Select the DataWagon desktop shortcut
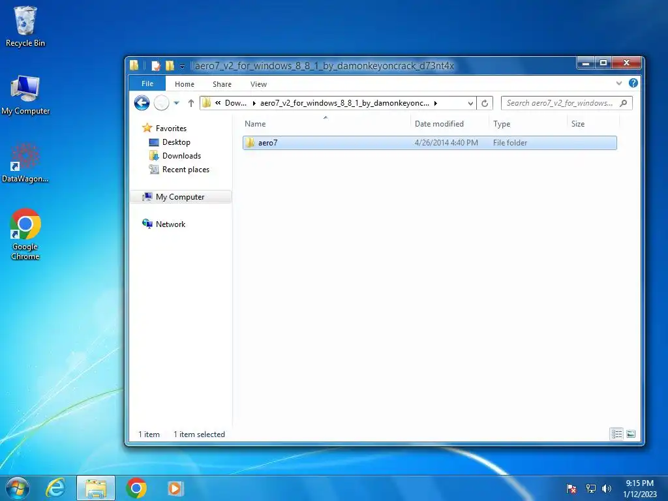Screen dimensions: 668x501 pos(25,162)
